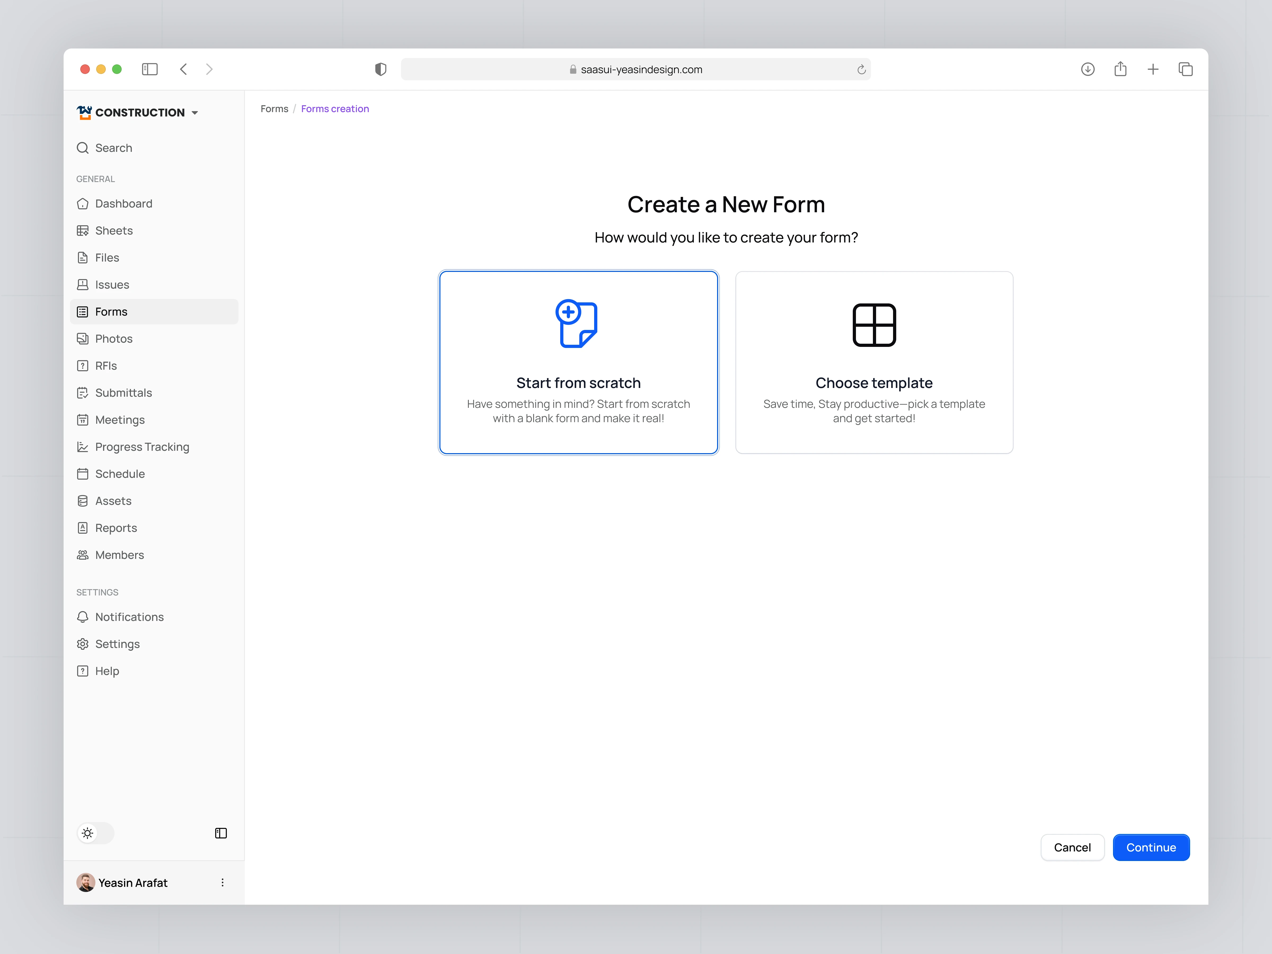This screenshot has height=954, width=1272.
Task: Open Notifications in the sidebar
Action: [x=154, y=617]
